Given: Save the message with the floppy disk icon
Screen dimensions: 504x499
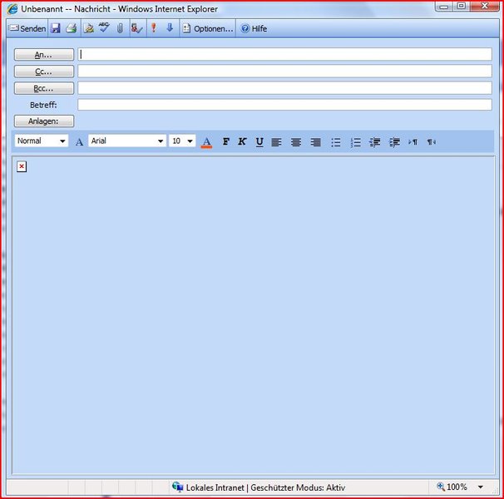Looking at the screenshot, I should click(56, 28).
